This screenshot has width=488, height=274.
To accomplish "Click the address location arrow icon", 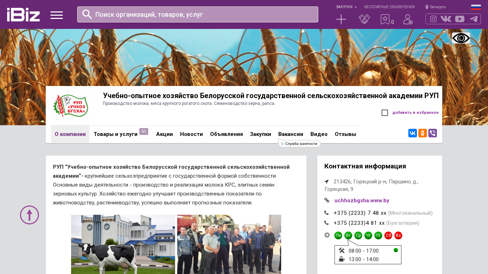I will tap(327, 182).
